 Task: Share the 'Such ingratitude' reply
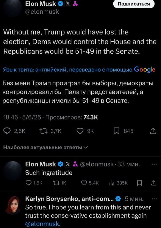coord(153,183)
